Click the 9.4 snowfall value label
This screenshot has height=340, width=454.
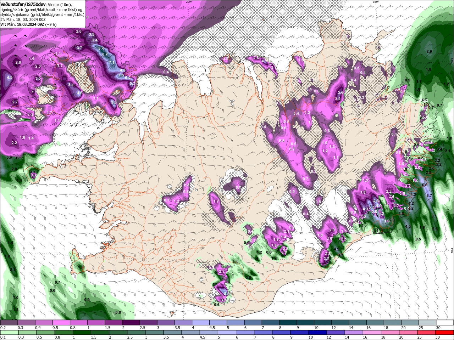(x=101, y=48)
